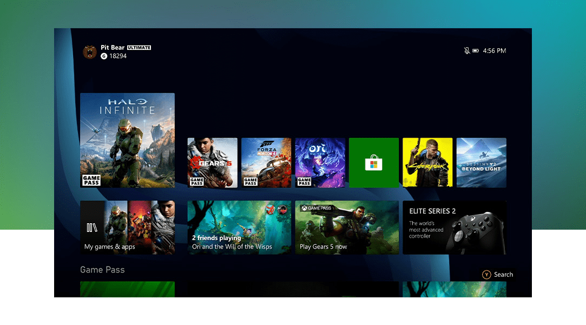
Task: Click the Ultimate badge next to Pit Bear
Action: point(139,47)
